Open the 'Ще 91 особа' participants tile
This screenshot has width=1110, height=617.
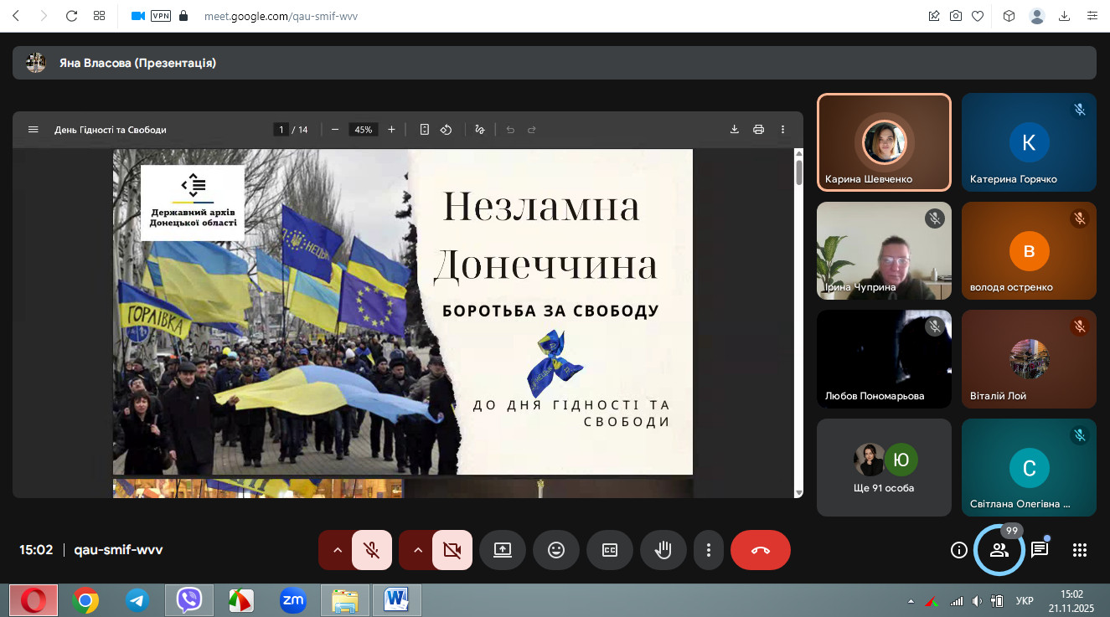(x=884, y=467)
